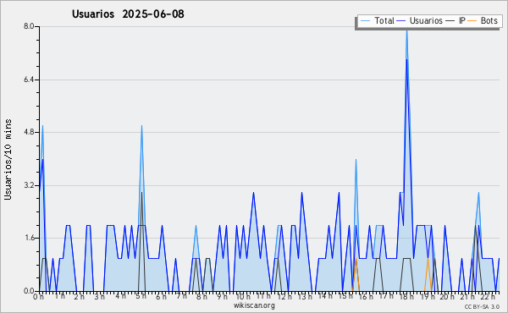The width and height of the screenshot is (508, 313).
Task: Click the '5 h' x-axis label
Action: [141, 296]
